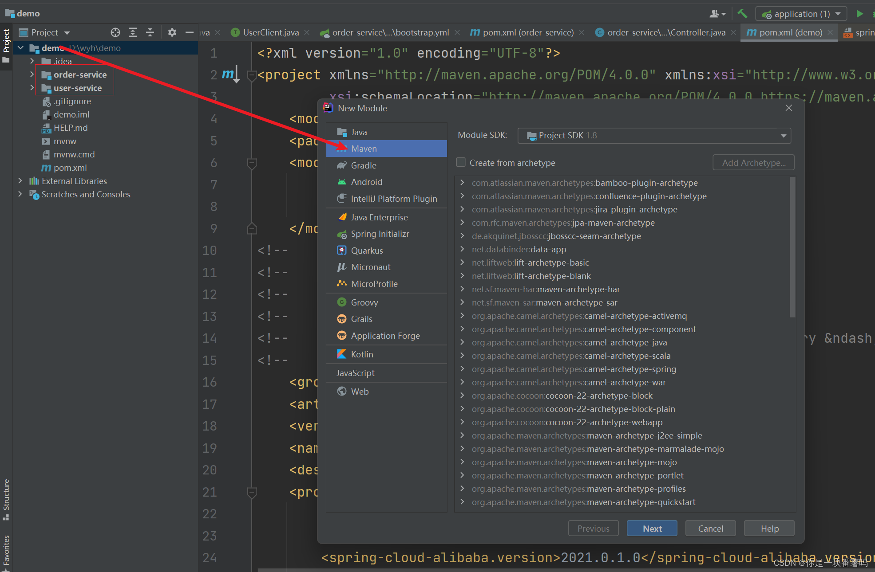Expand maven-archetype-quickstart entry
The height and width of the screenshot is (572, 875).
pos(462,502)
